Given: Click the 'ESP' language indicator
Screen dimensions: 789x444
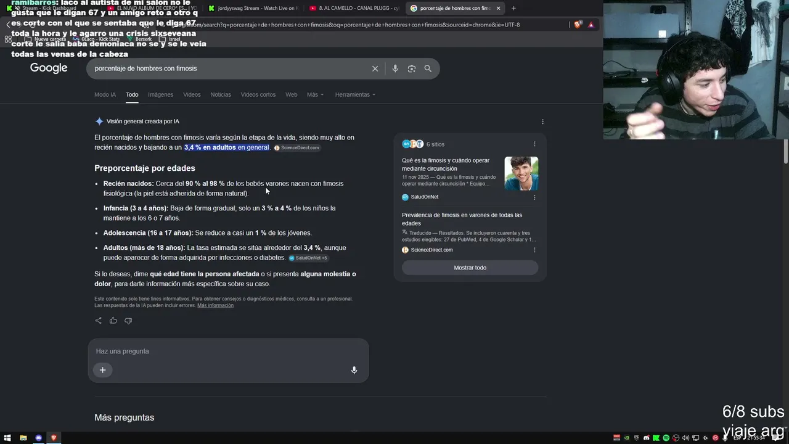Looking at the screenshot, I should [x=737, y=438].
